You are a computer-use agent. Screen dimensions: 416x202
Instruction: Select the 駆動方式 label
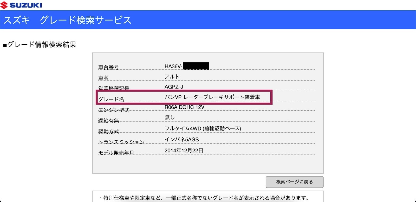click(109, 132)
